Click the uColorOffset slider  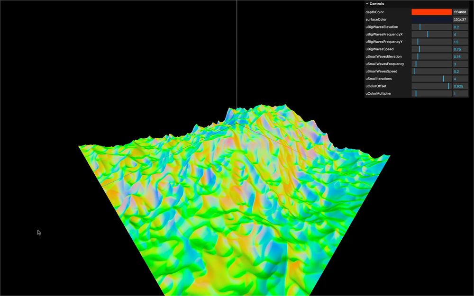[x=431, y=86]
